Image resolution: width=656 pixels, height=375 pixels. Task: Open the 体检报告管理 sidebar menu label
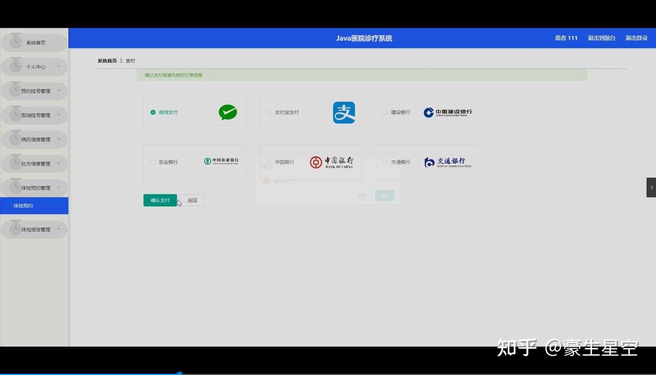click(x=36, y=229)
